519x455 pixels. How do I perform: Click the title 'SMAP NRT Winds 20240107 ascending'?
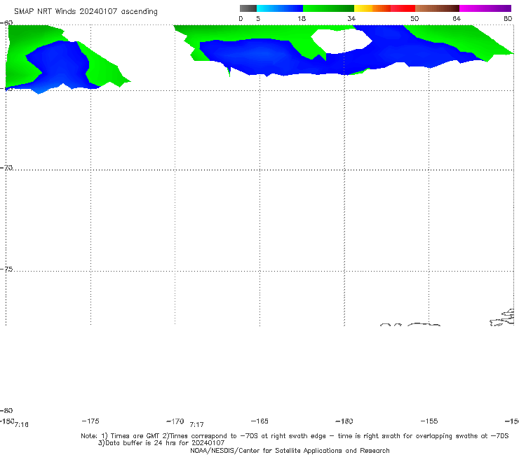pos(86,11)
